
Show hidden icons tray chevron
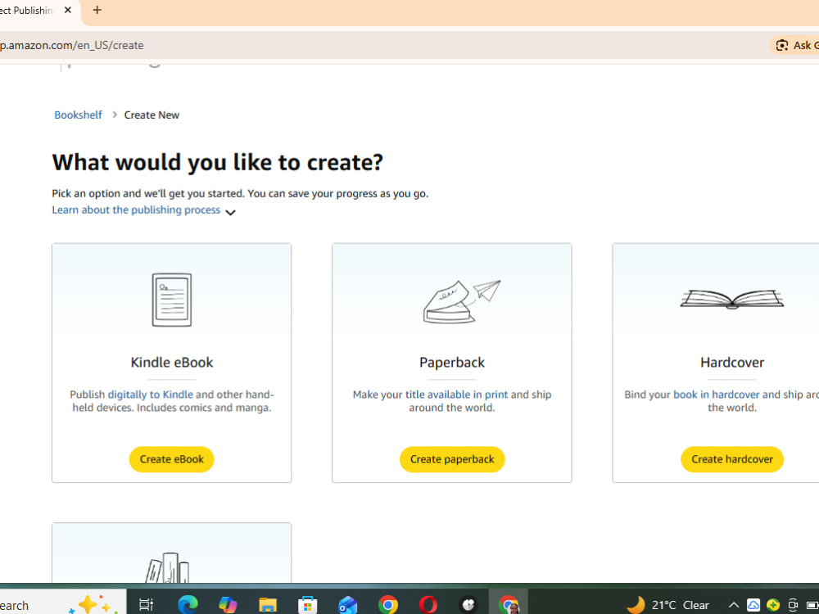click(x=733, y=605)
